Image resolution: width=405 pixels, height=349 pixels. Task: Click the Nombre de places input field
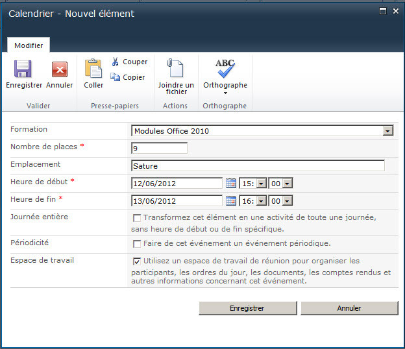(159, 149)
